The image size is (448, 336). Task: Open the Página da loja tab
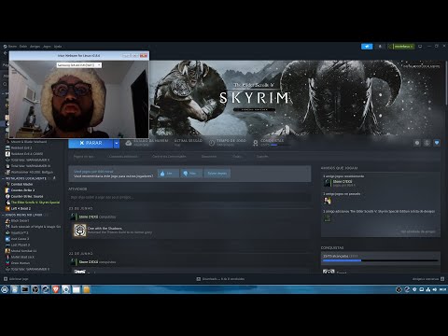(x=84, y=157)
